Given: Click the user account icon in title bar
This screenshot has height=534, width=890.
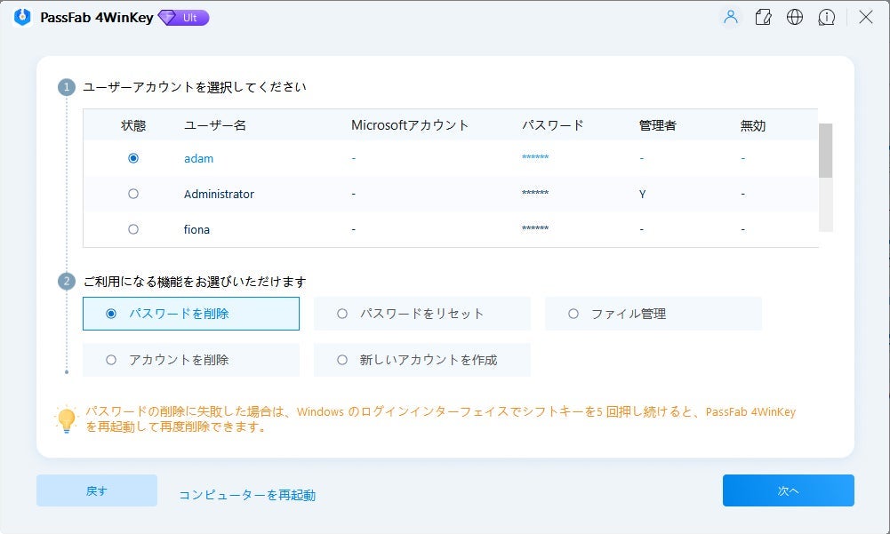Looking at the screenshot, I should coord(731,18).
